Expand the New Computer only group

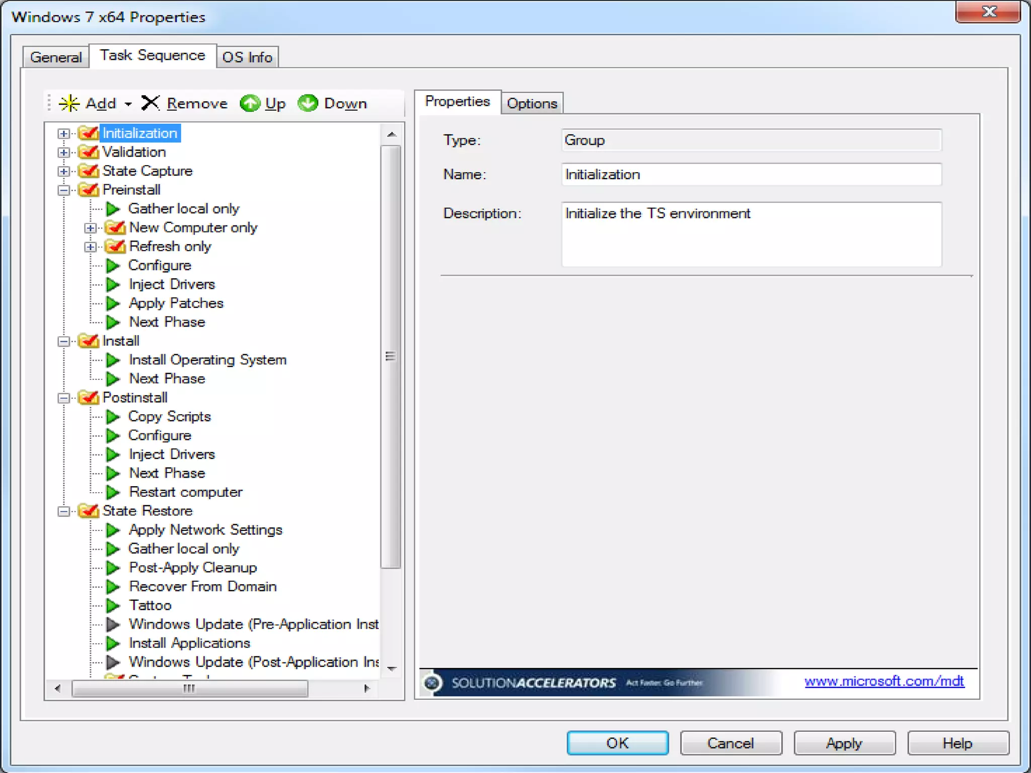click(90, 228)
